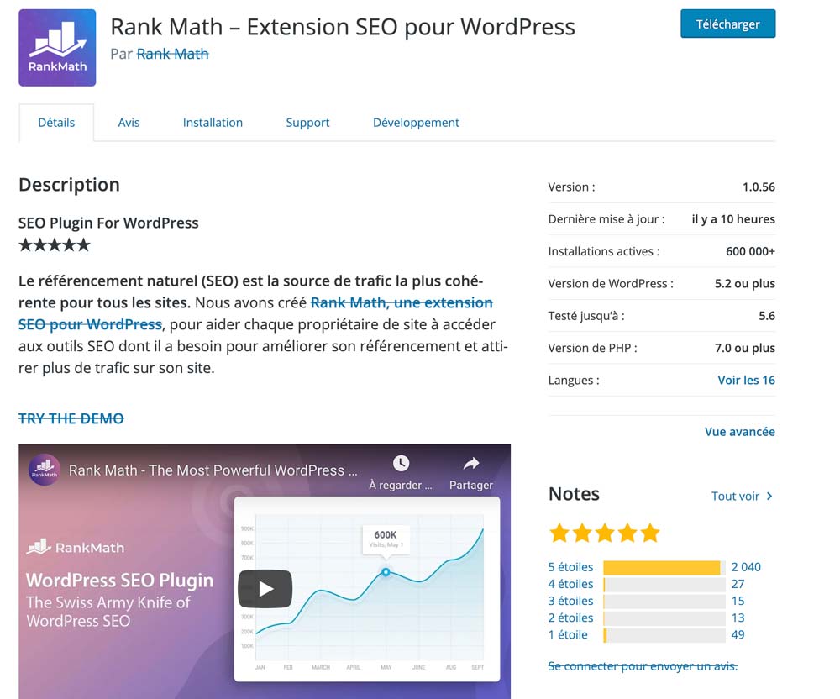Open the Avis tab

(129, 123)
